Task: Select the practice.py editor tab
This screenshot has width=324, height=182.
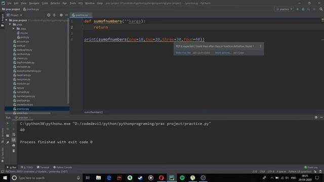Action: click(x=81, y=15)
